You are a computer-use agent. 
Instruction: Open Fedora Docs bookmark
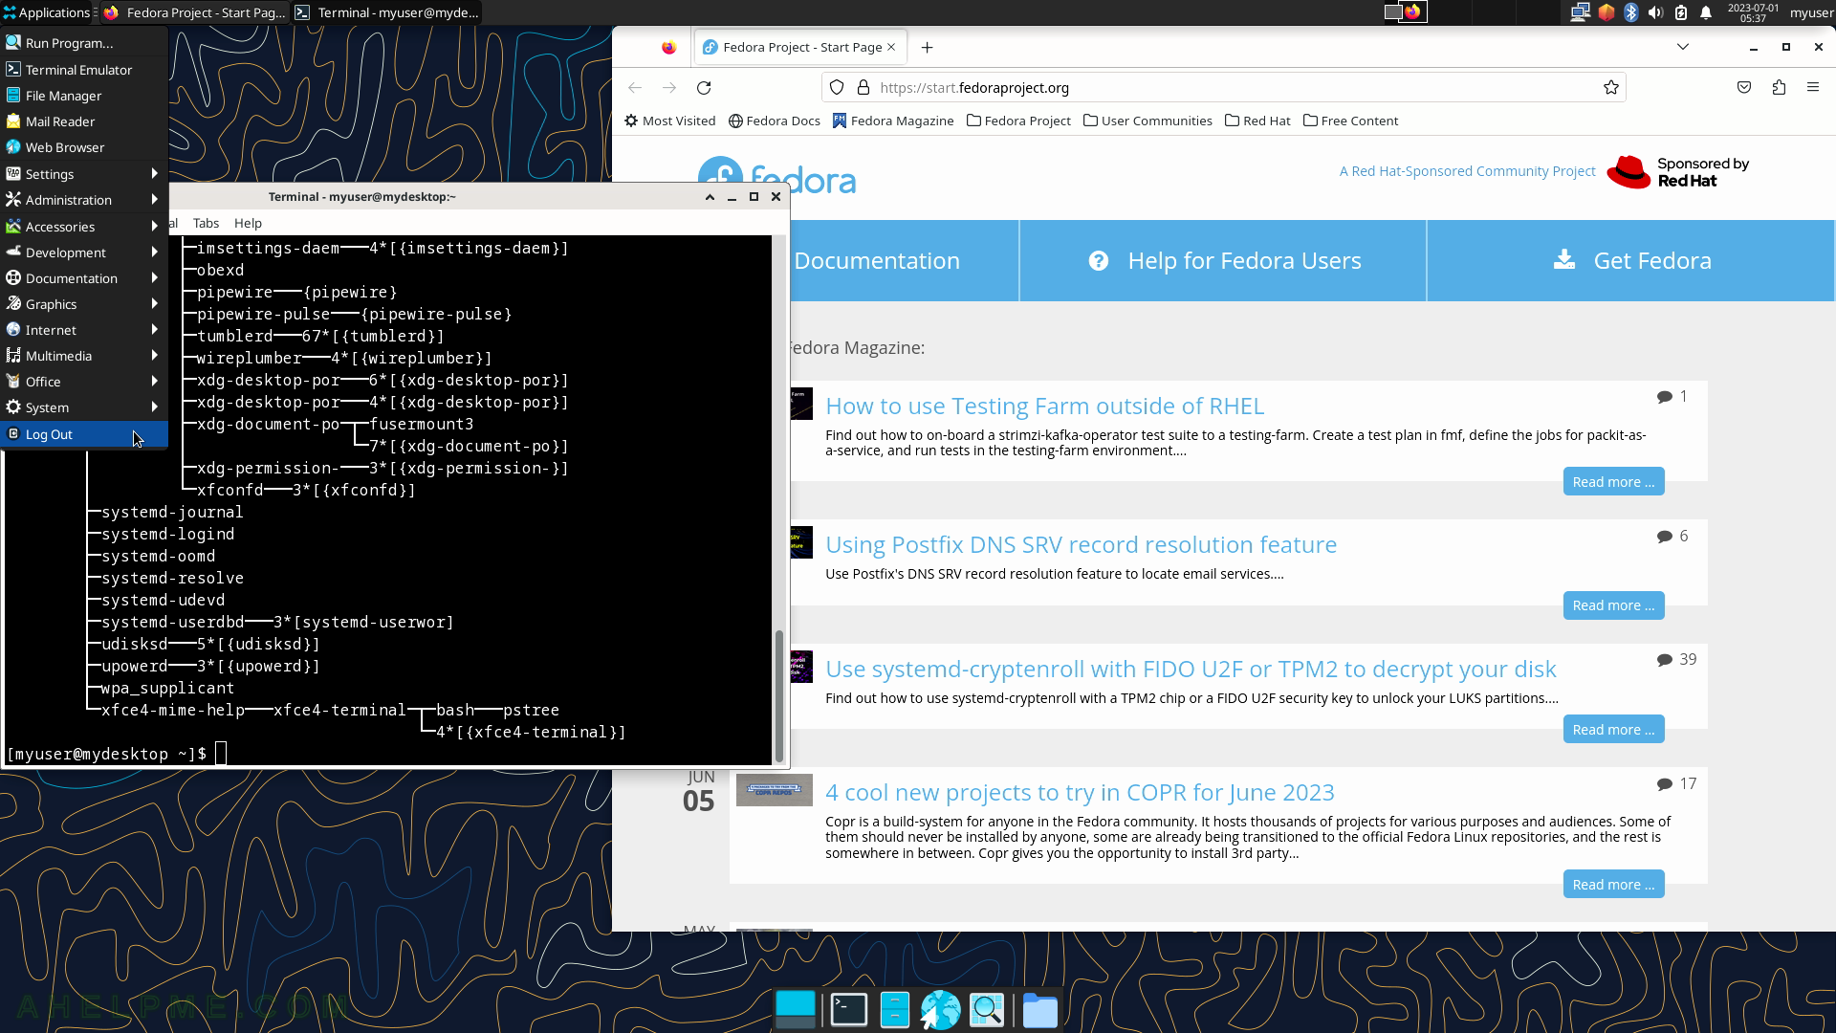point(774,121)
